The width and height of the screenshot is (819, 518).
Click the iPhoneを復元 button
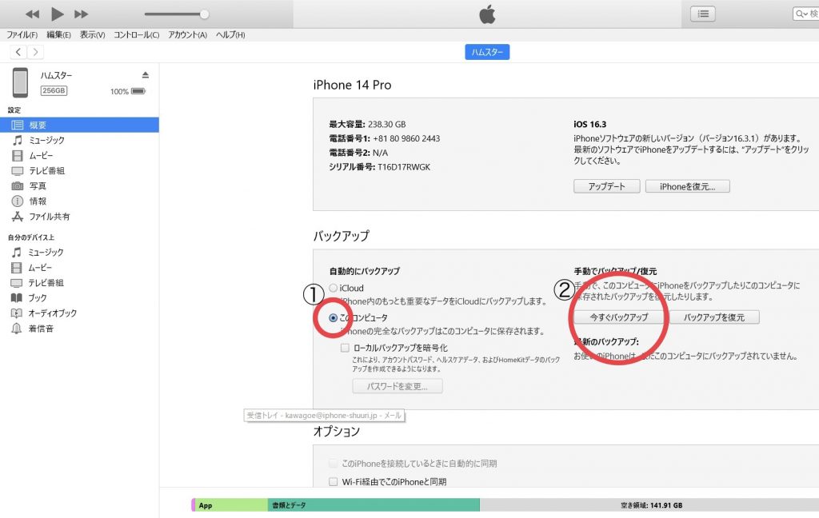pyautogui.click(x=687, y=186)
